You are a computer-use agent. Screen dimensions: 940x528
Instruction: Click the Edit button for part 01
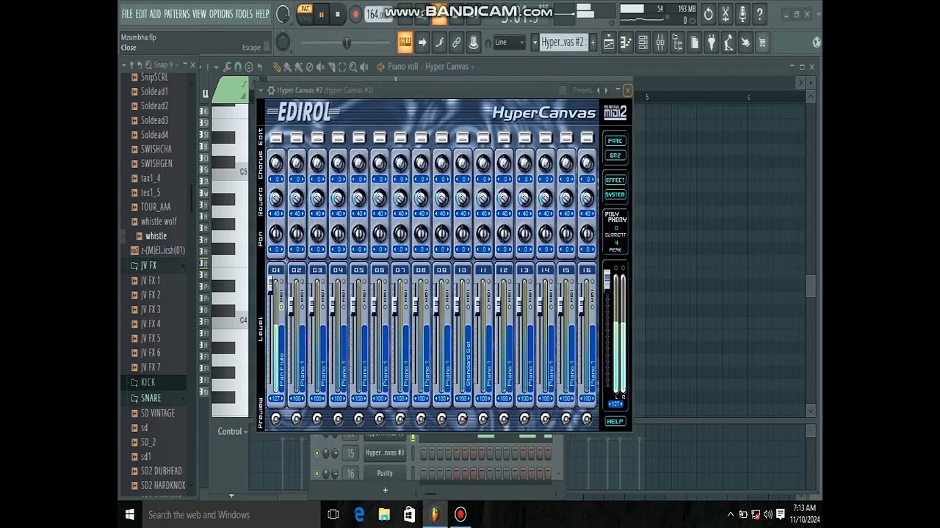click(x=276, y=137)
